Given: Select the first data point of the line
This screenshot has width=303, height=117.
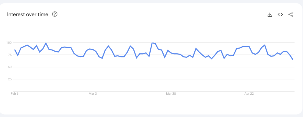Looking at the screenshot, I should tap(15, 50).
